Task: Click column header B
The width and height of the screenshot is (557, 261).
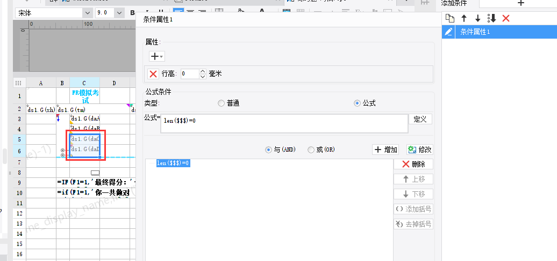Action: click(62, 83)
